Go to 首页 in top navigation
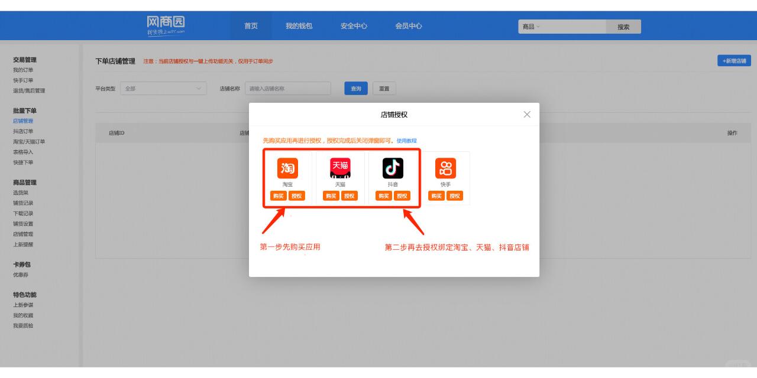The image size is (757, 378). [251, 26]
